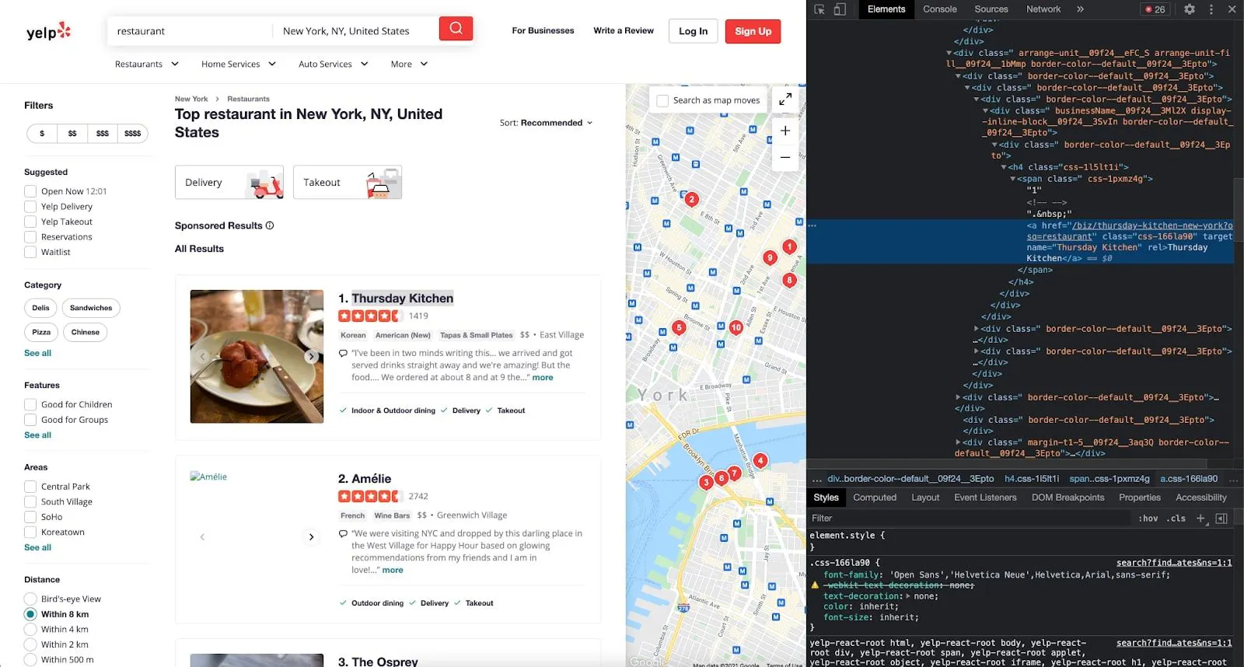This screenshot has height=667, width=1244.
Task: Open DevTools more options menu
Action: 1211,9
